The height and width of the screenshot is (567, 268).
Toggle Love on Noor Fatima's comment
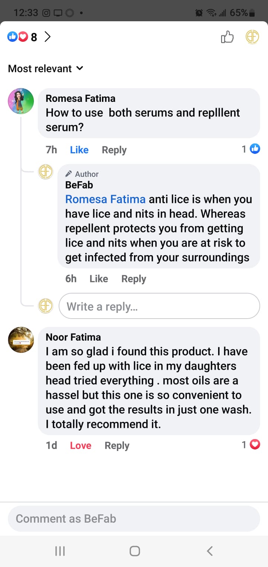[80, 445]
